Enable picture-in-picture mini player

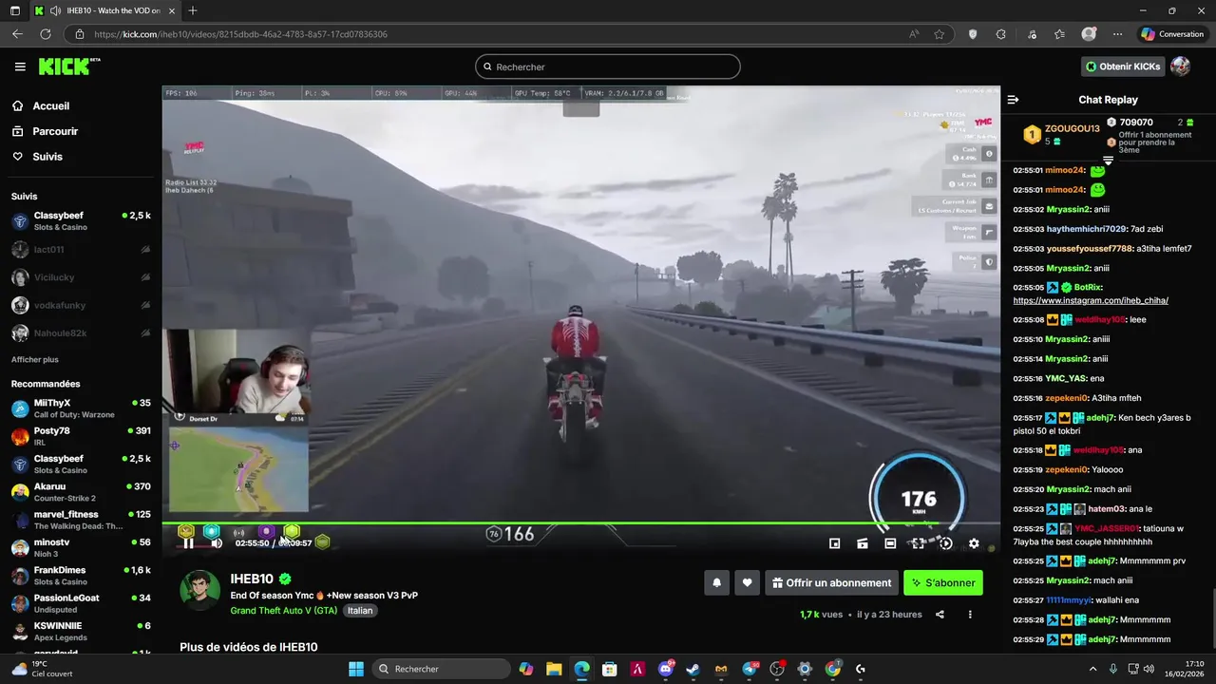click(x=834, y=543)
